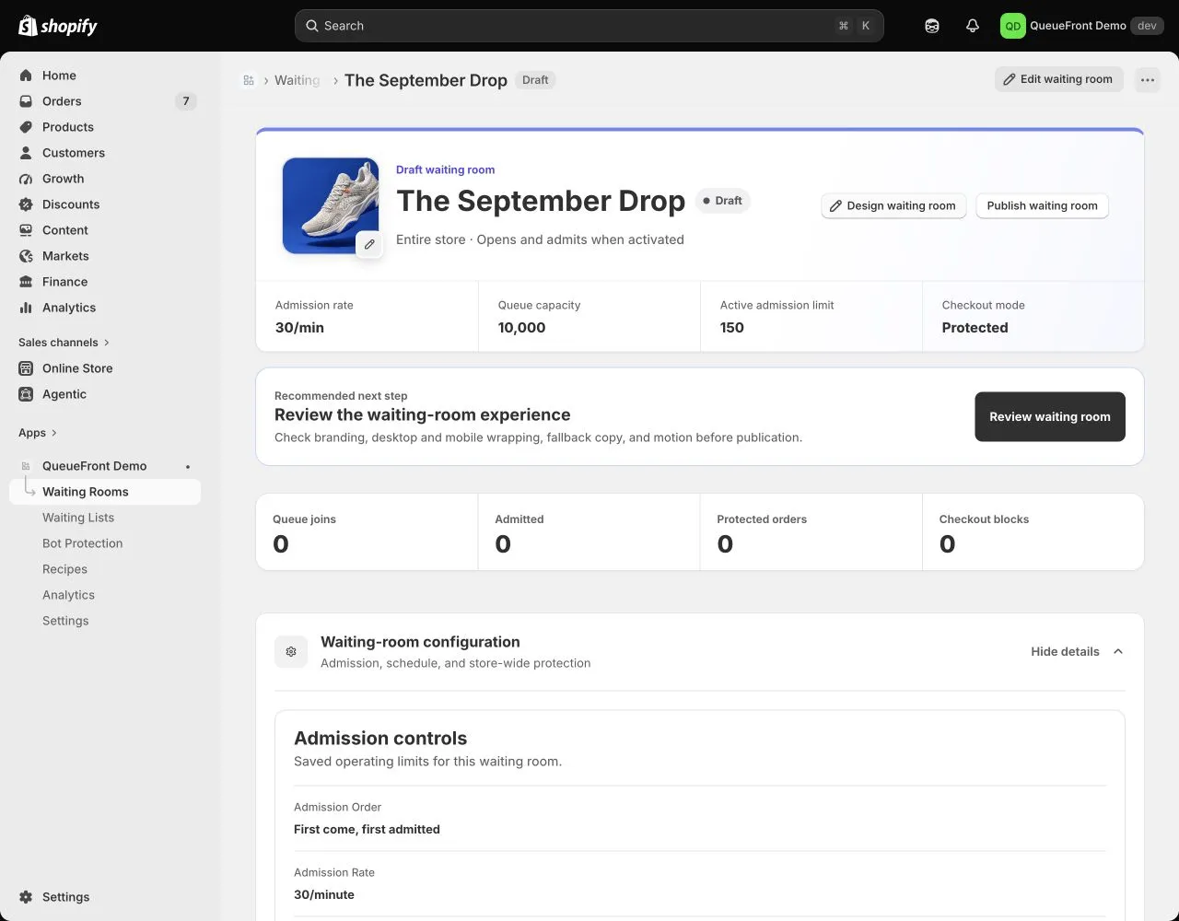The image size is (1179, 921).
Task: Click the Agentic channel icon
Action: [x=26, y=394]
